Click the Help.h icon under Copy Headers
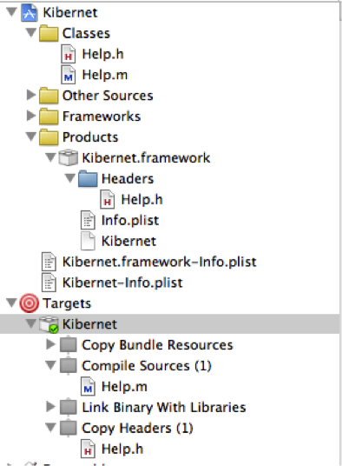Screen dimensions: 342x466 88,449
